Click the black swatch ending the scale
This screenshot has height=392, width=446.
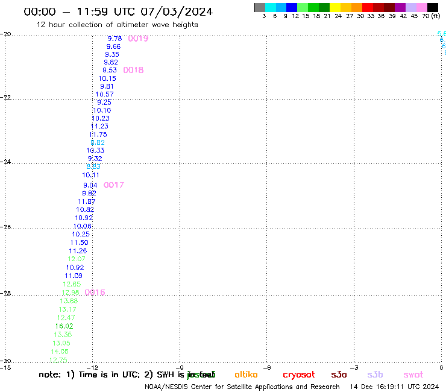pos(433,7)
